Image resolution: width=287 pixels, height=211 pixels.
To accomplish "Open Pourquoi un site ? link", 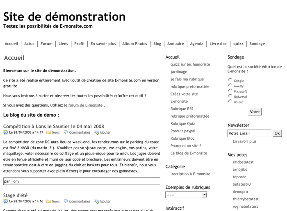I will pyautogui.click(x=186, y=146).
